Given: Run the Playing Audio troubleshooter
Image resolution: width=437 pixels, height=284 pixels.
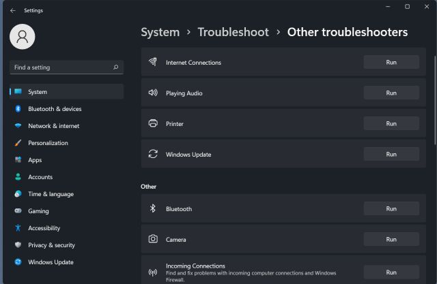Looking at the screenshot, I should pos(391,93).
